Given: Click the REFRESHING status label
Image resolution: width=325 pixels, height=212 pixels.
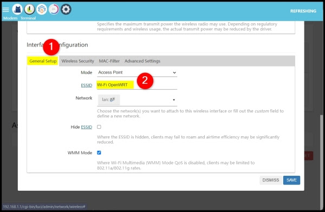Looking at the screenshot, I should 303,11.
